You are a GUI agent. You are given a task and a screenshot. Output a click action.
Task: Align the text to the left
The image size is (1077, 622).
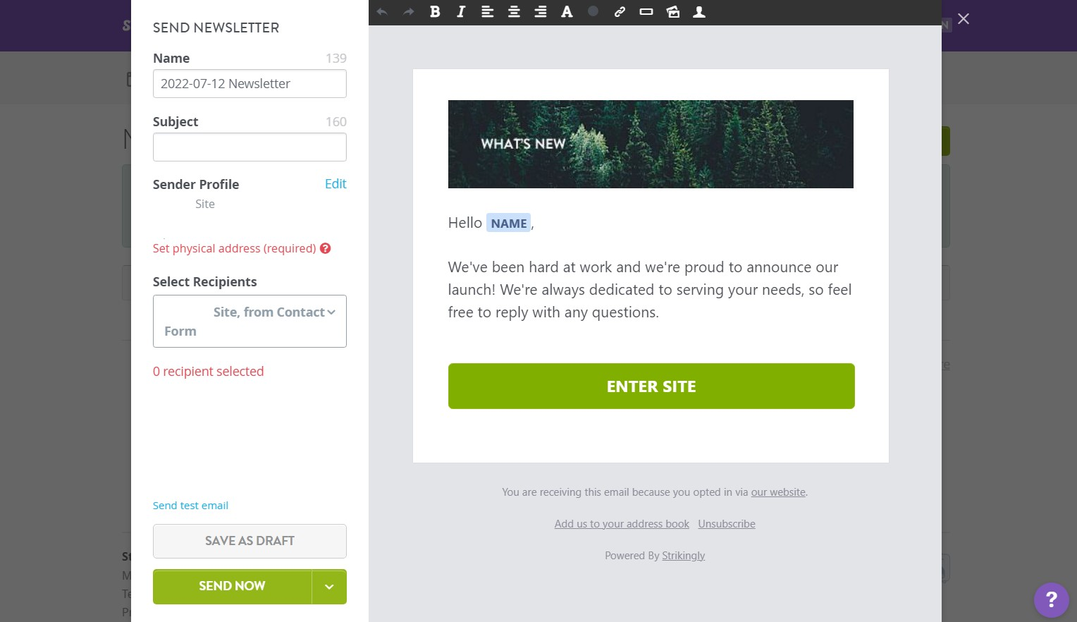487,12
